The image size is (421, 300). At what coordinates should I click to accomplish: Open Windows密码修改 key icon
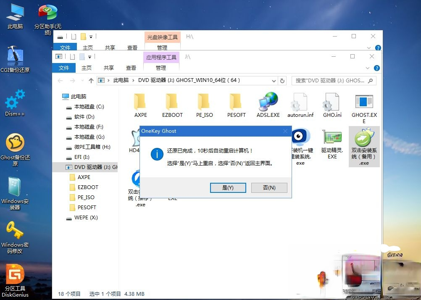pos(15,237)
